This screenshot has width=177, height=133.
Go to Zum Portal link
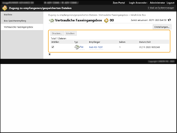pos(119,3)
